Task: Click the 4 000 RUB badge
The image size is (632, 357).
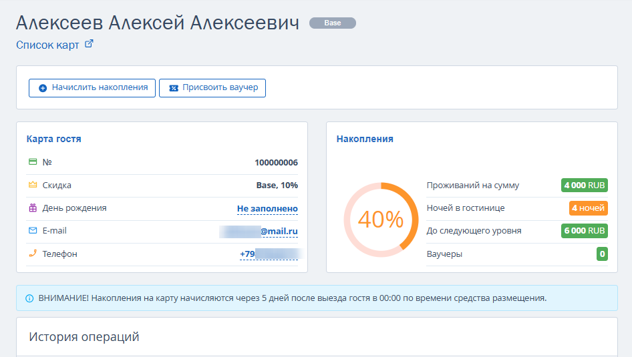Action: point(585,185)
